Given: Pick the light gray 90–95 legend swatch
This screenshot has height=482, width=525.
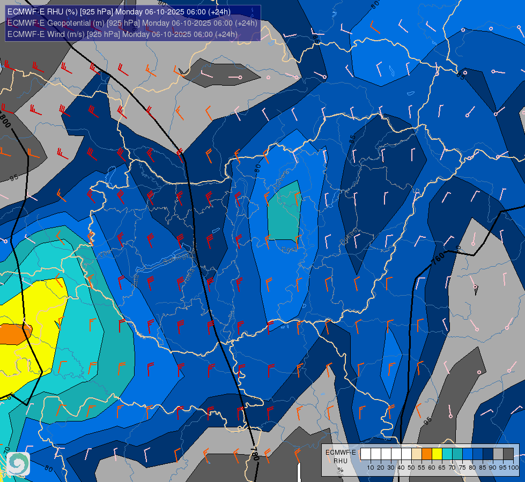Looking at the screenshot, I should pos(498,454).
